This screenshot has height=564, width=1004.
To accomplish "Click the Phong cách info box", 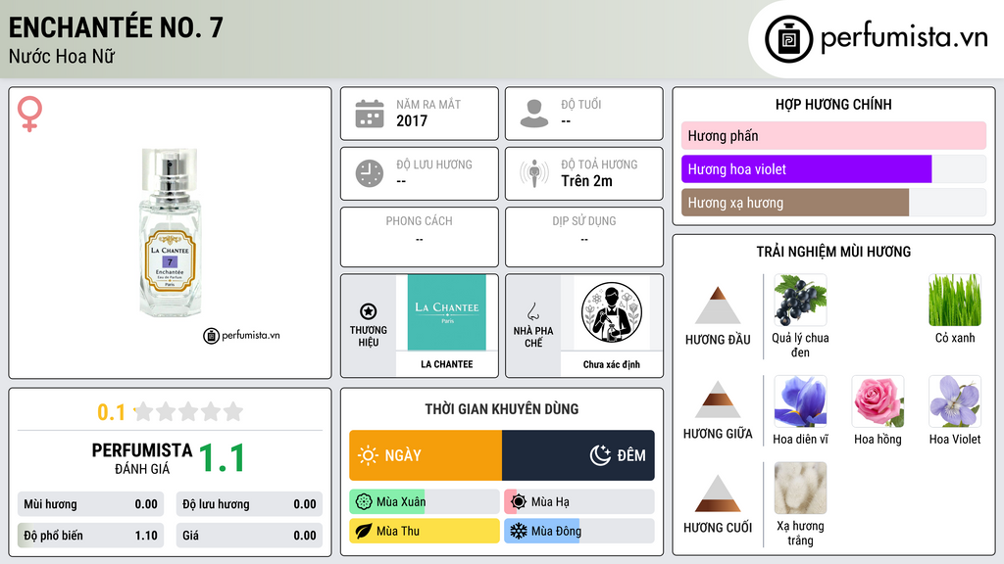I will point(420,237).
